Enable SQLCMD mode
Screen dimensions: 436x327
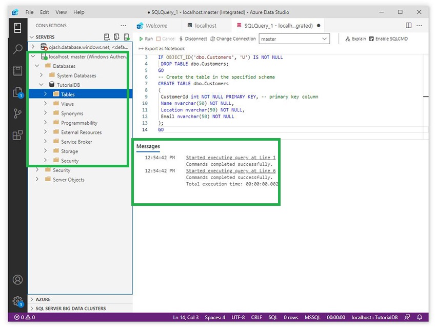click(388, 39)
